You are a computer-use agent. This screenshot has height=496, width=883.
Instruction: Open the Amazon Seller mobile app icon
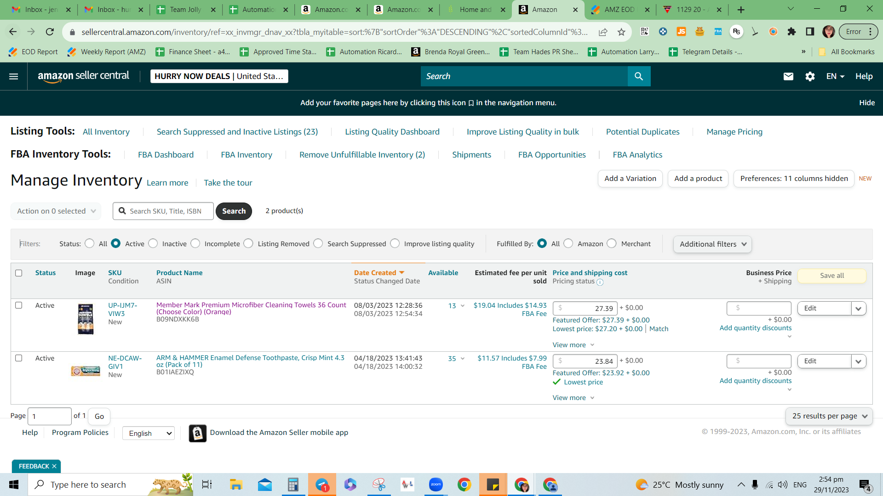(197, 433)
